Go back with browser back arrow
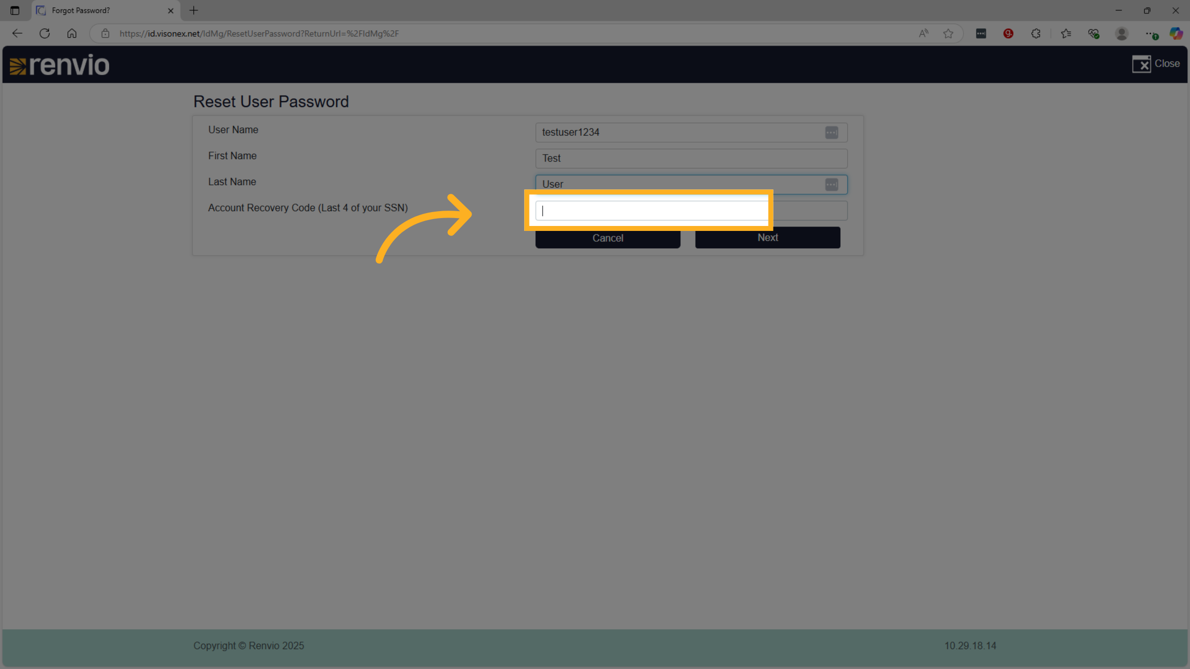1190x669 pixels. pyautogui.click(x=17, y=33)
